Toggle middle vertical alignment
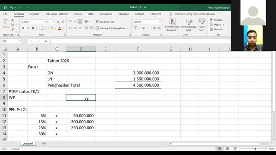Viewport: 276px width, 155px height. coord(75,22)
